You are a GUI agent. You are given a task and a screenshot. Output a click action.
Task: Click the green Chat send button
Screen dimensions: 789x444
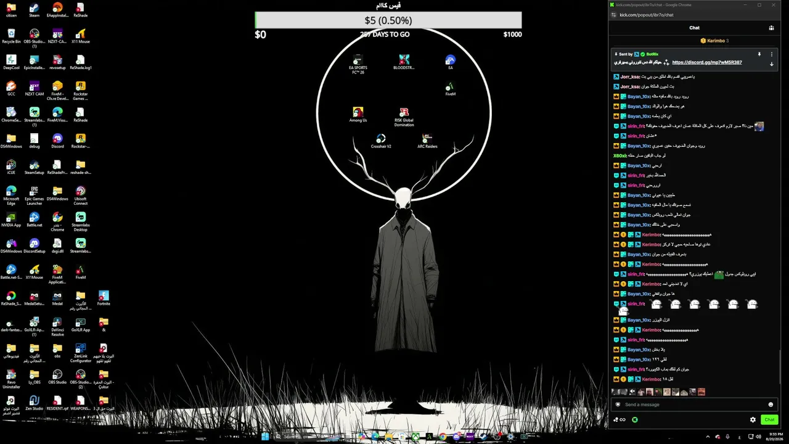769,419
